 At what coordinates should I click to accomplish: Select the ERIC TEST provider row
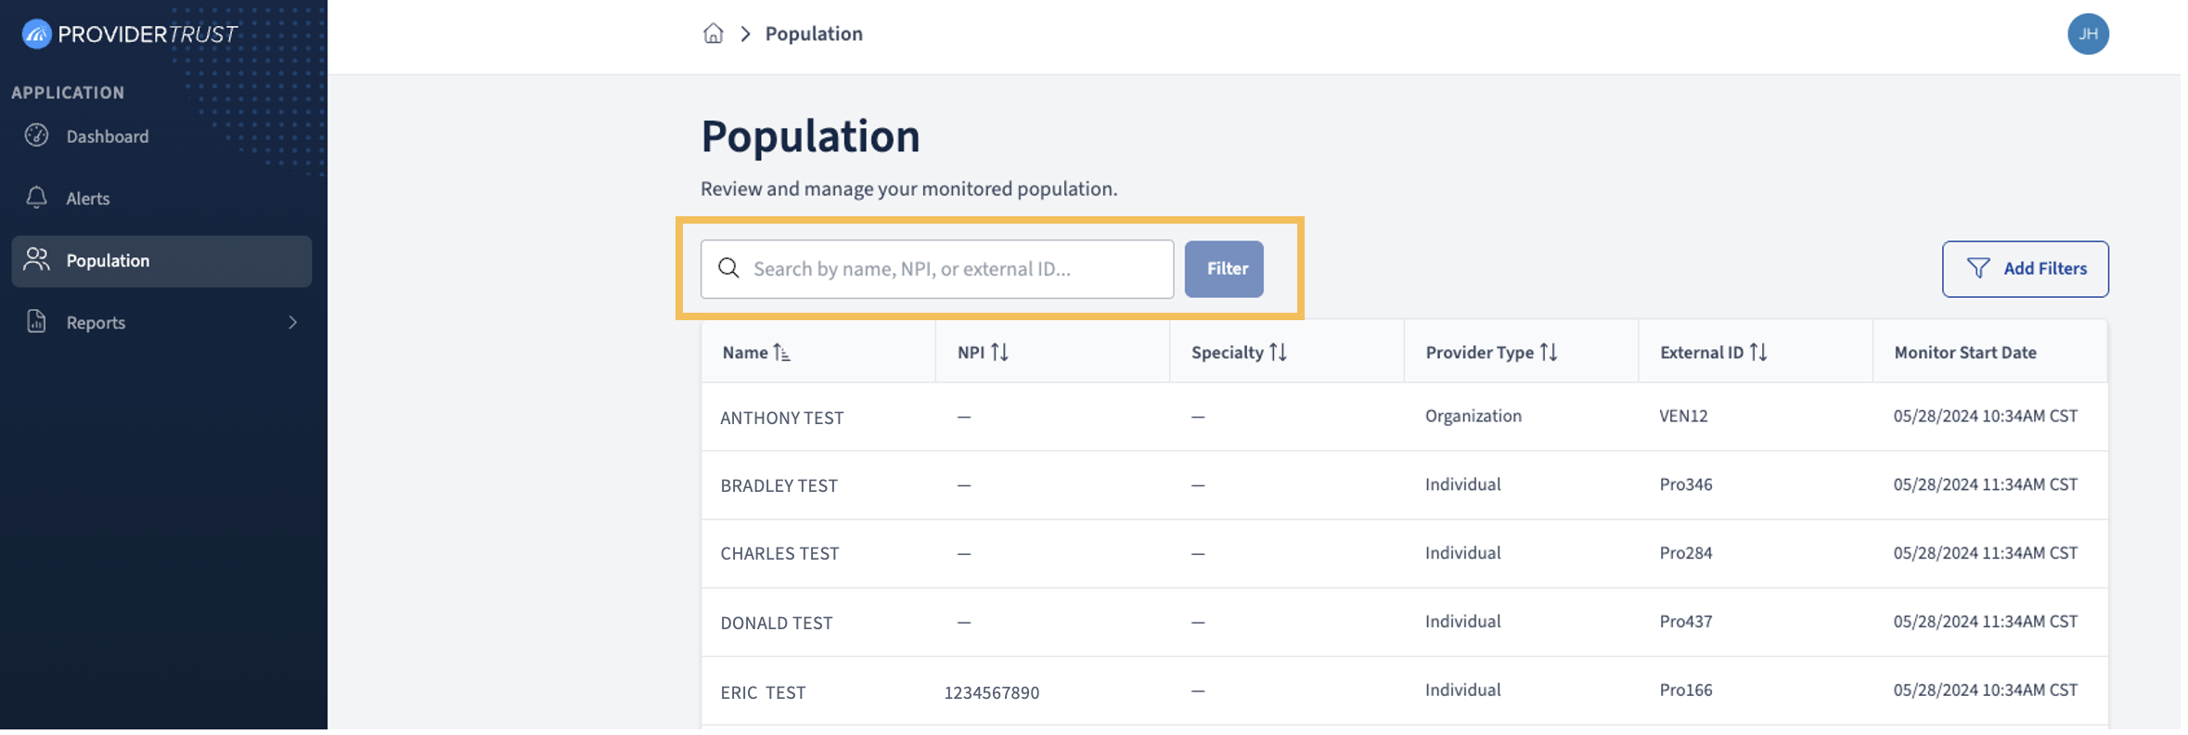(1405, 691)
